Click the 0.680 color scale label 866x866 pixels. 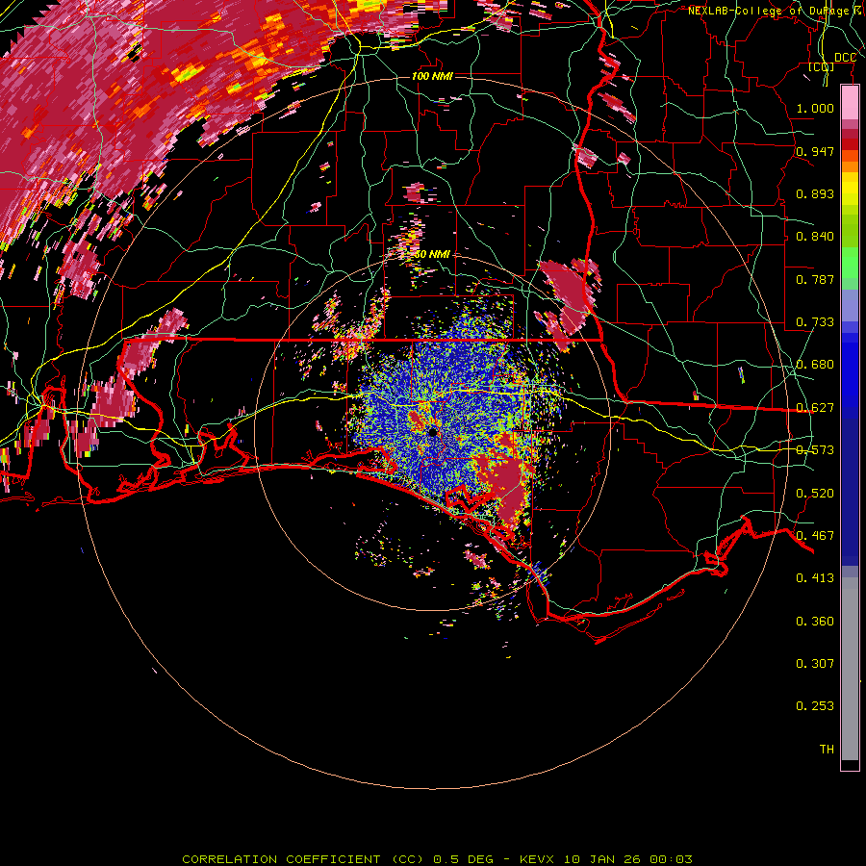[815, 365]
